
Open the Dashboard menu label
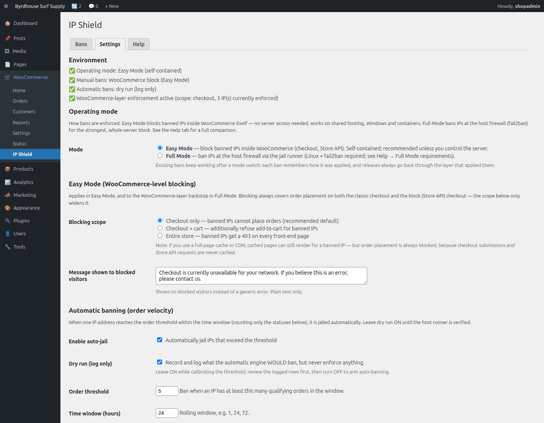26,23
